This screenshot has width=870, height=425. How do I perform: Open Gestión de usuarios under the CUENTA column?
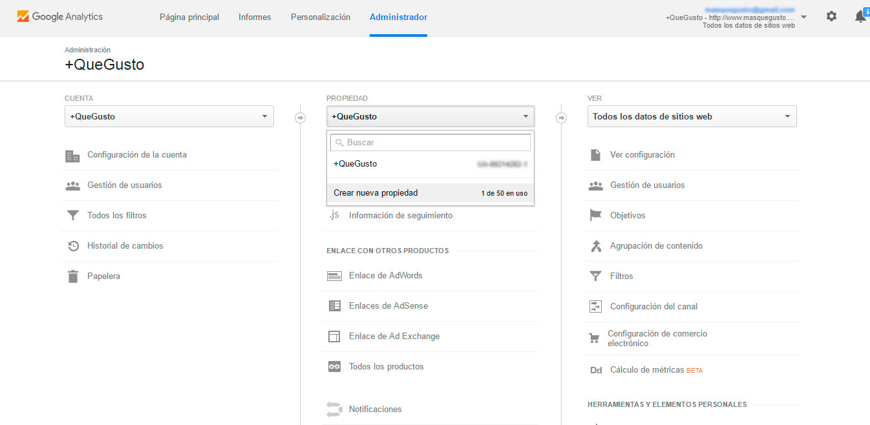point(125,185)
